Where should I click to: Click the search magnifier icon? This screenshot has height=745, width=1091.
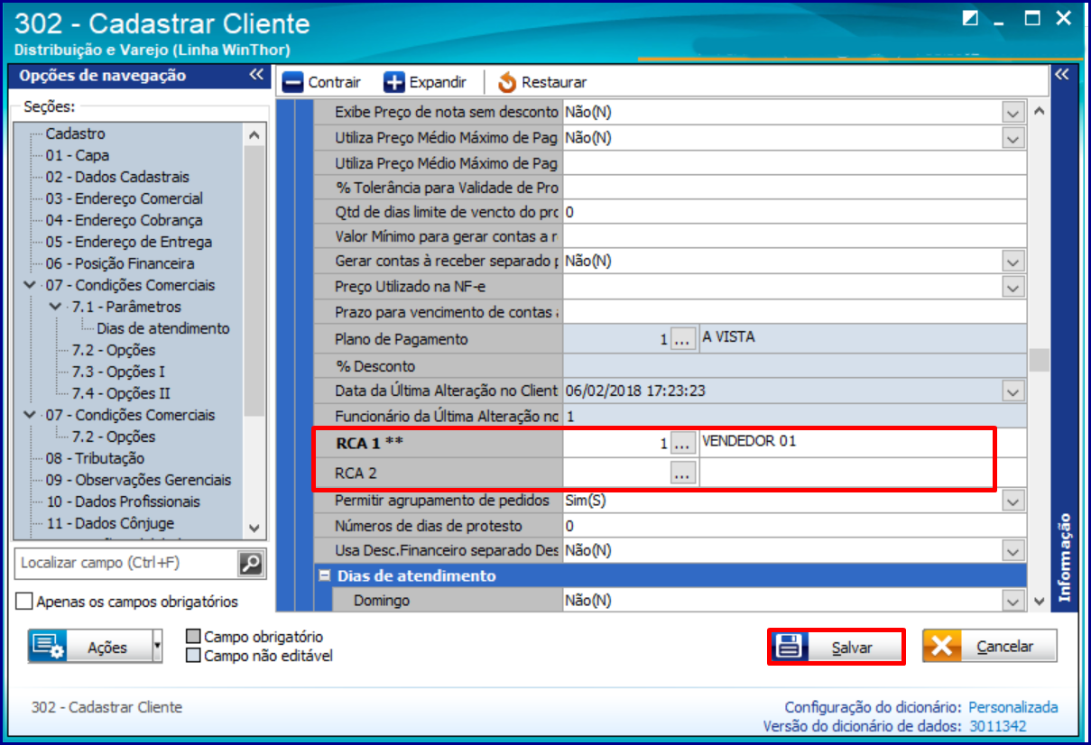click(x=250, y=564)
